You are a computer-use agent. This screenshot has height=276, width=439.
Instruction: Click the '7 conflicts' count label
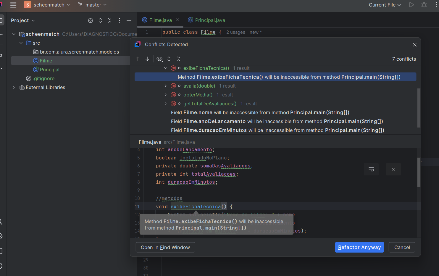pyautogui.click(x=404, y=59)
